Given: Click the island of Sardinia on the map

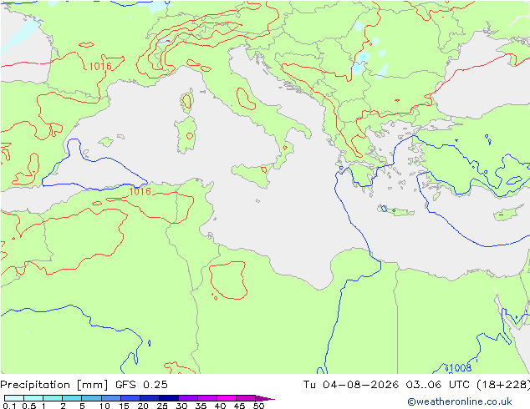Looking at the screenshot, I should (186, 134).
